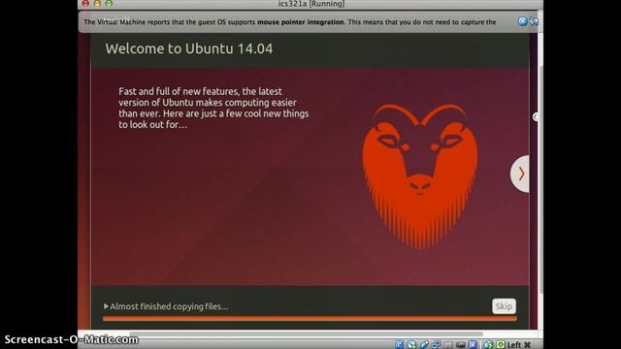This screenshot has height=349, width=621.
Task: Click the hard disk activity icon in VirtualBox status bar
Action: pyautogui.click(x=399, y=345)
